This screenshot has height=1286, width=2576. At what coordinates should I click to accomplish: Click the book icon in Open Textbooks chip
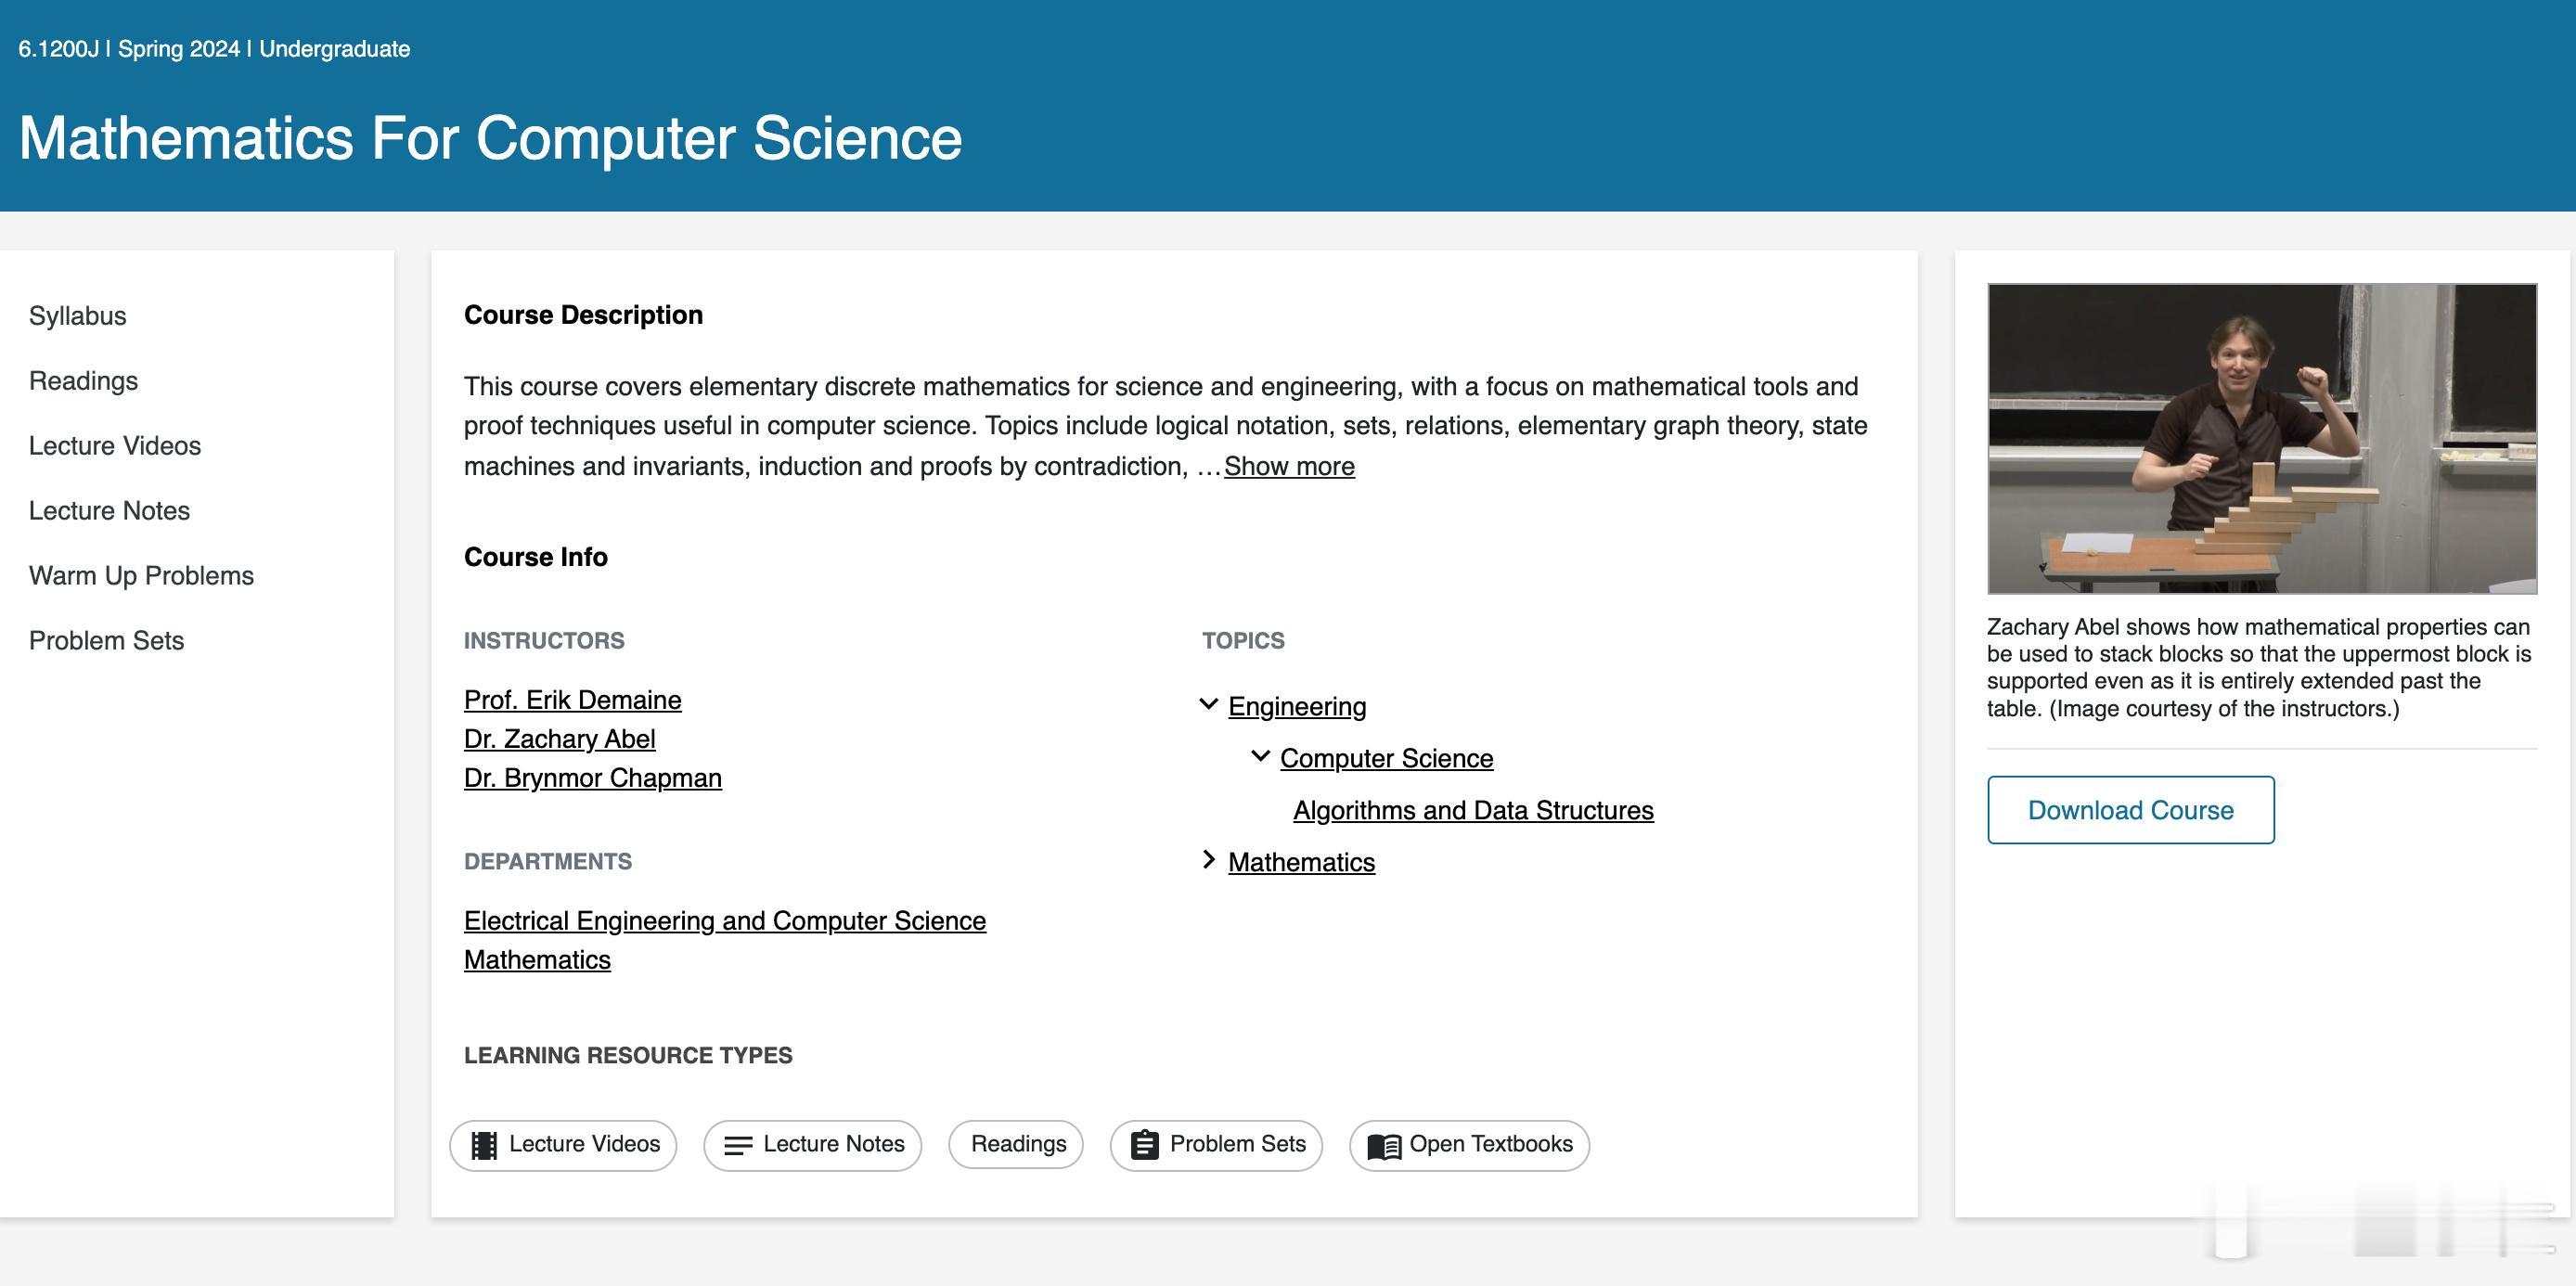tap(1384, 1146)
